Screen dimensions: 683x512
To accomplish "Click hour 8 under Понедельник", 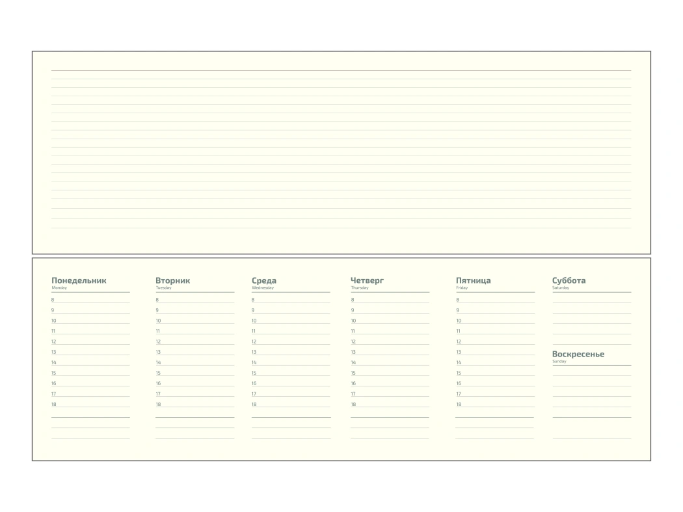I will tap(53, 300).
